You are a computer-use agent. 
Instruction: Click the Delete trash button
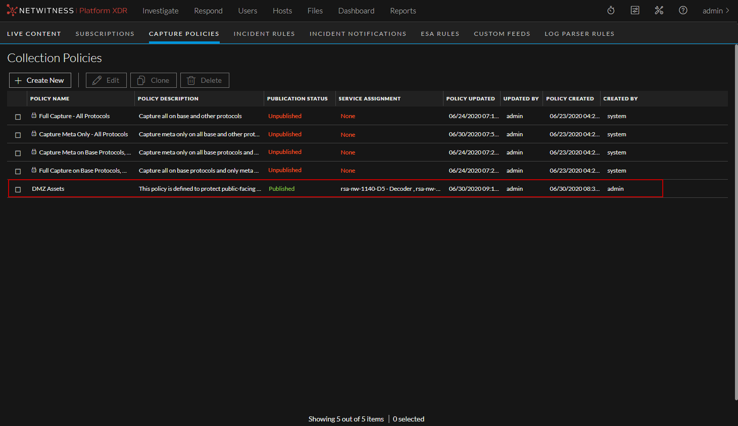click(205, 80)
